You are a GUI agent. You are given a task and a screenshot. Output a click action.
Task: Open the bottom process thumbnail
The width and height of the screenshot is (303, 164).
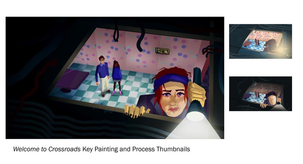click(261, 94)
